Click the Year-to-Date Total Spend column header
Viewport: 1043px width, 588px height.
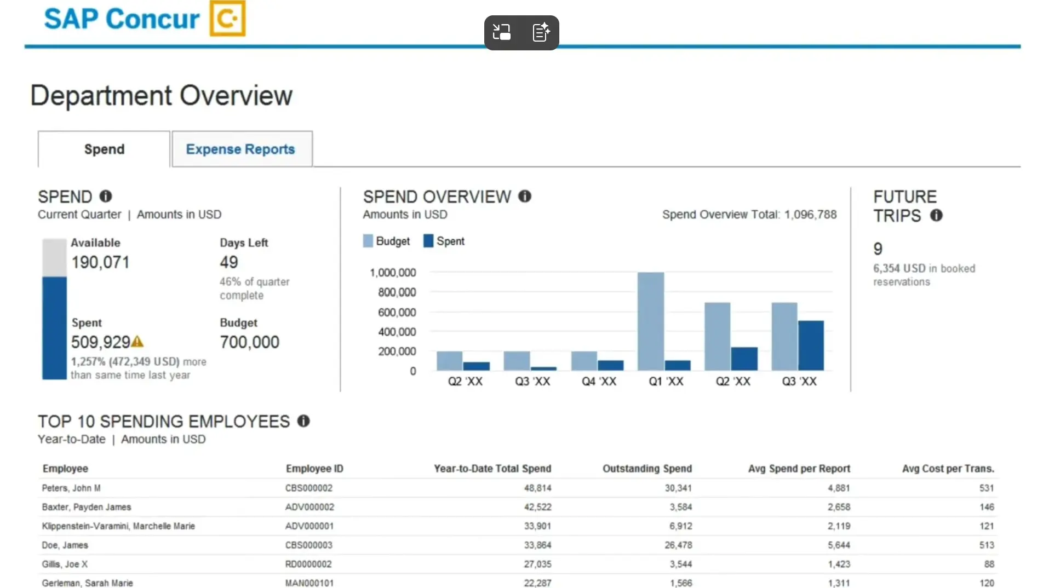(x=492, y=469)
